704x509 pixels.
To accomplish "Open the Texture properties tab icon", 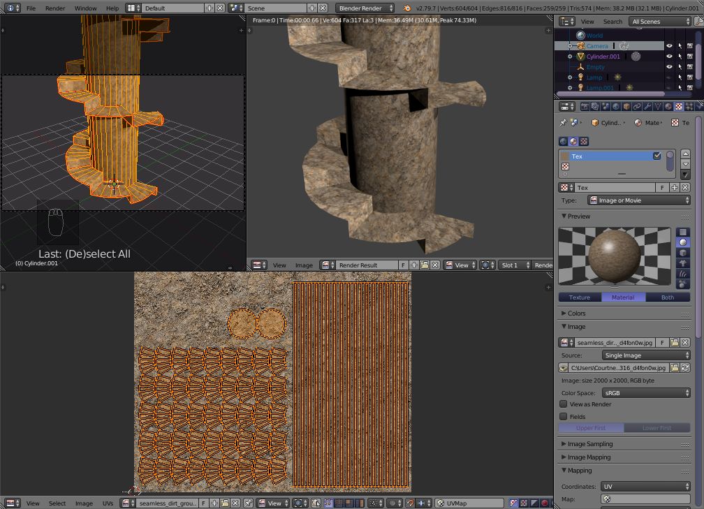I will point(678,107).
